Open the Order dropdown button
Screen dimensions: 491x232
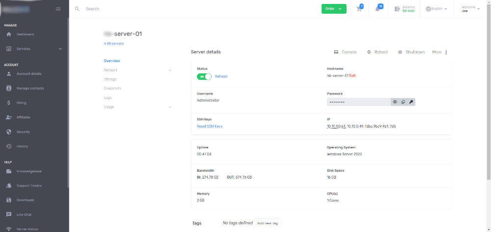pos(334,9)
